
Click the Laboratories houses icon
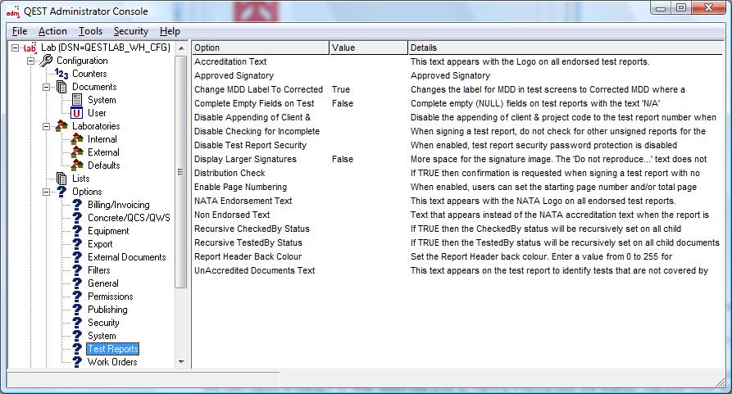pos(61,126)
